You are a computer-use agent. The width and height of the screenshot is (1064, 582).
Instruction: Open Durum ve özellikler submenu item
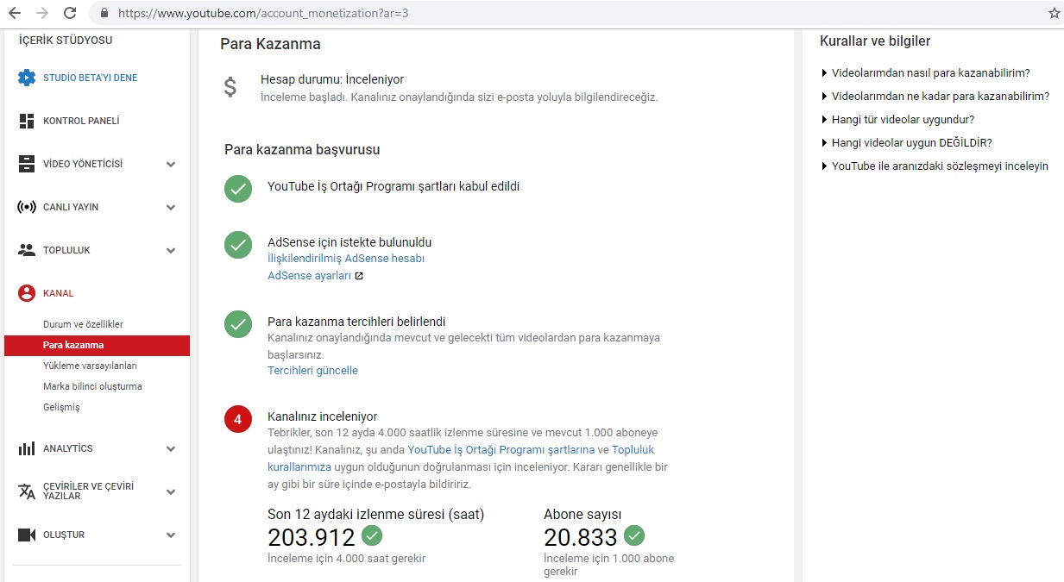point(83,324)
